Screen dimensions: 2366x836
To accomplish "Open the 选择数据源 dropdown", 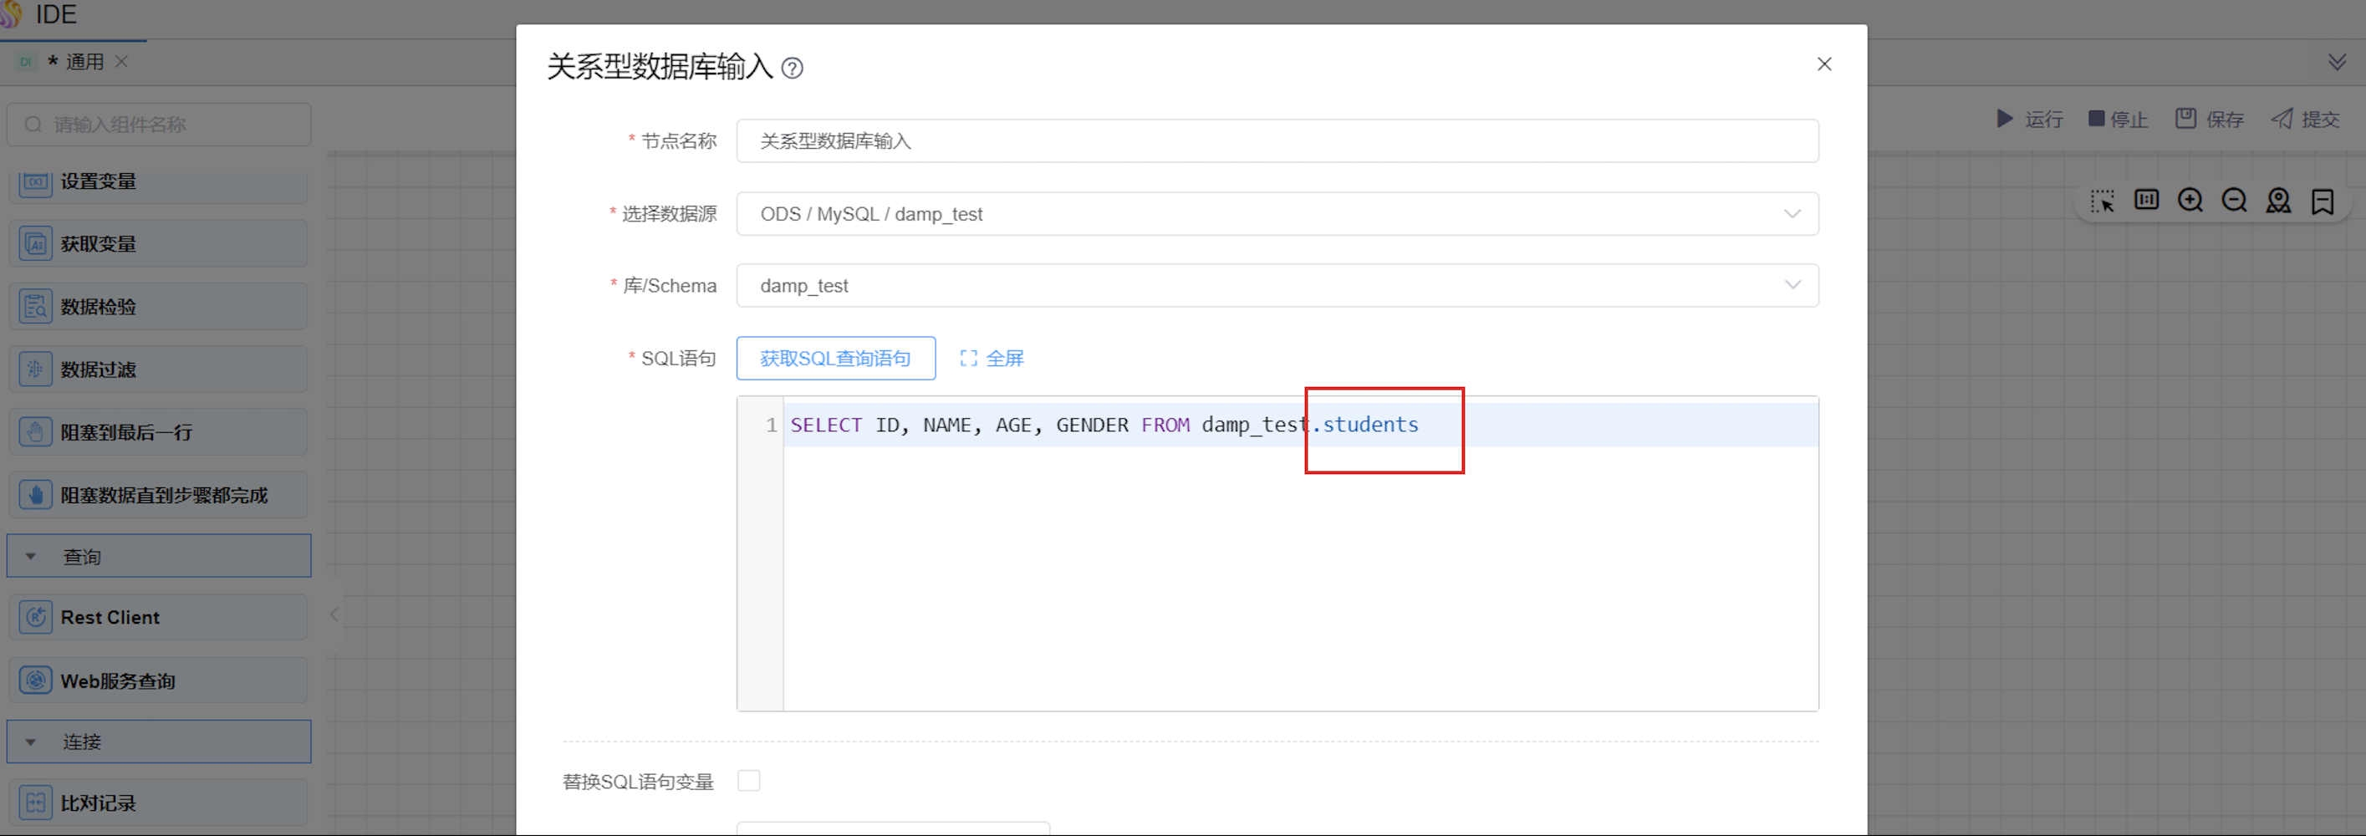I will point(1277,214).
